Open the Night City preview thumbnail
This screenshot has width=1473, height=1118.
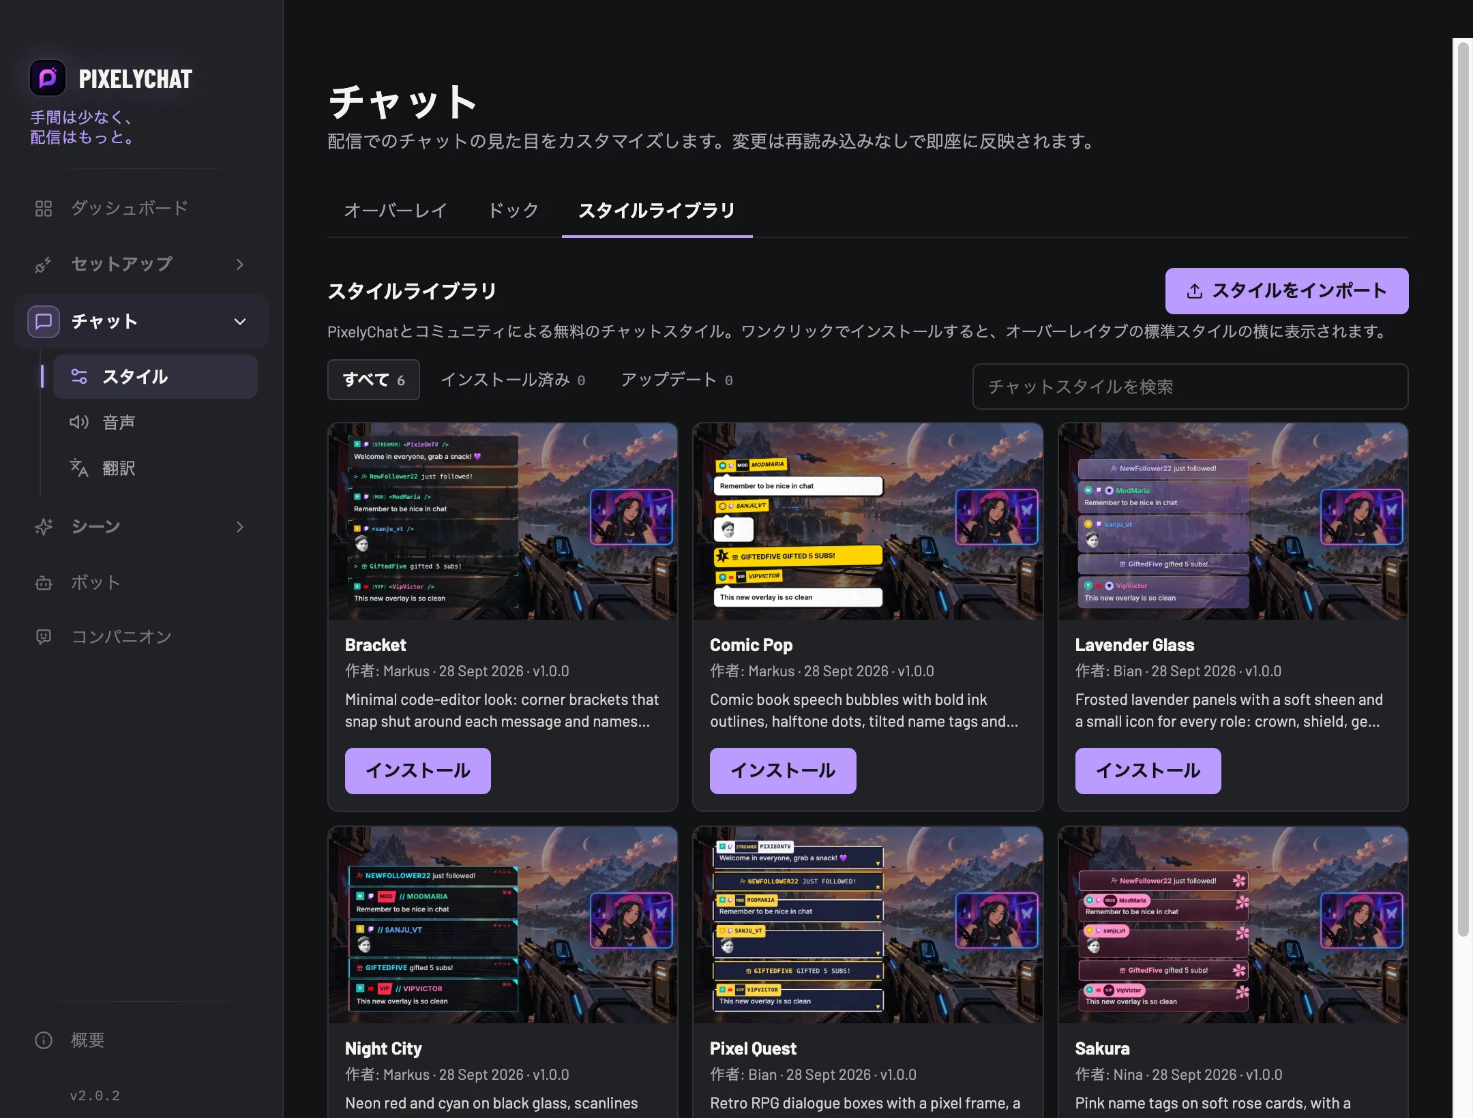503,925
